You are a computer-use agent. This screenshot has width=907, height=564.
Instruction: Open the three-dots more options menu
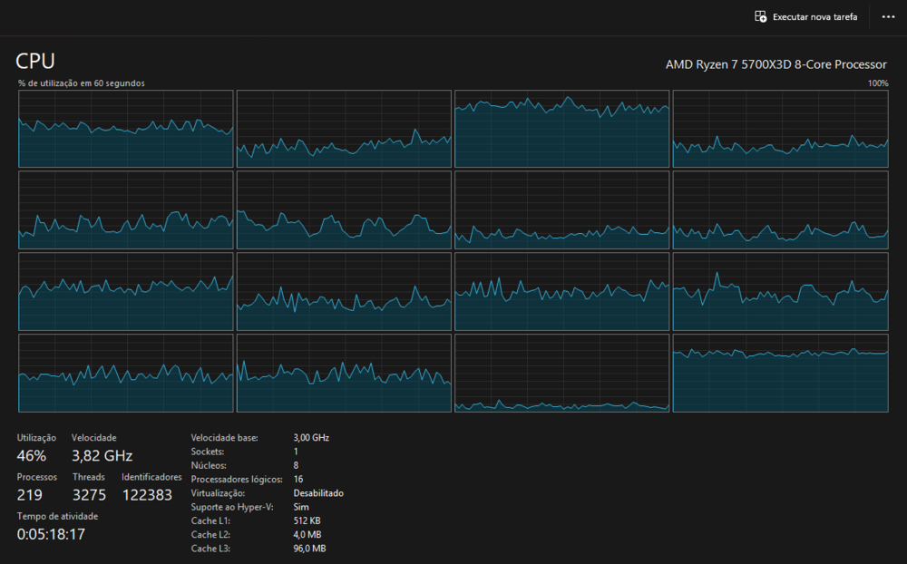pos(889,17)
